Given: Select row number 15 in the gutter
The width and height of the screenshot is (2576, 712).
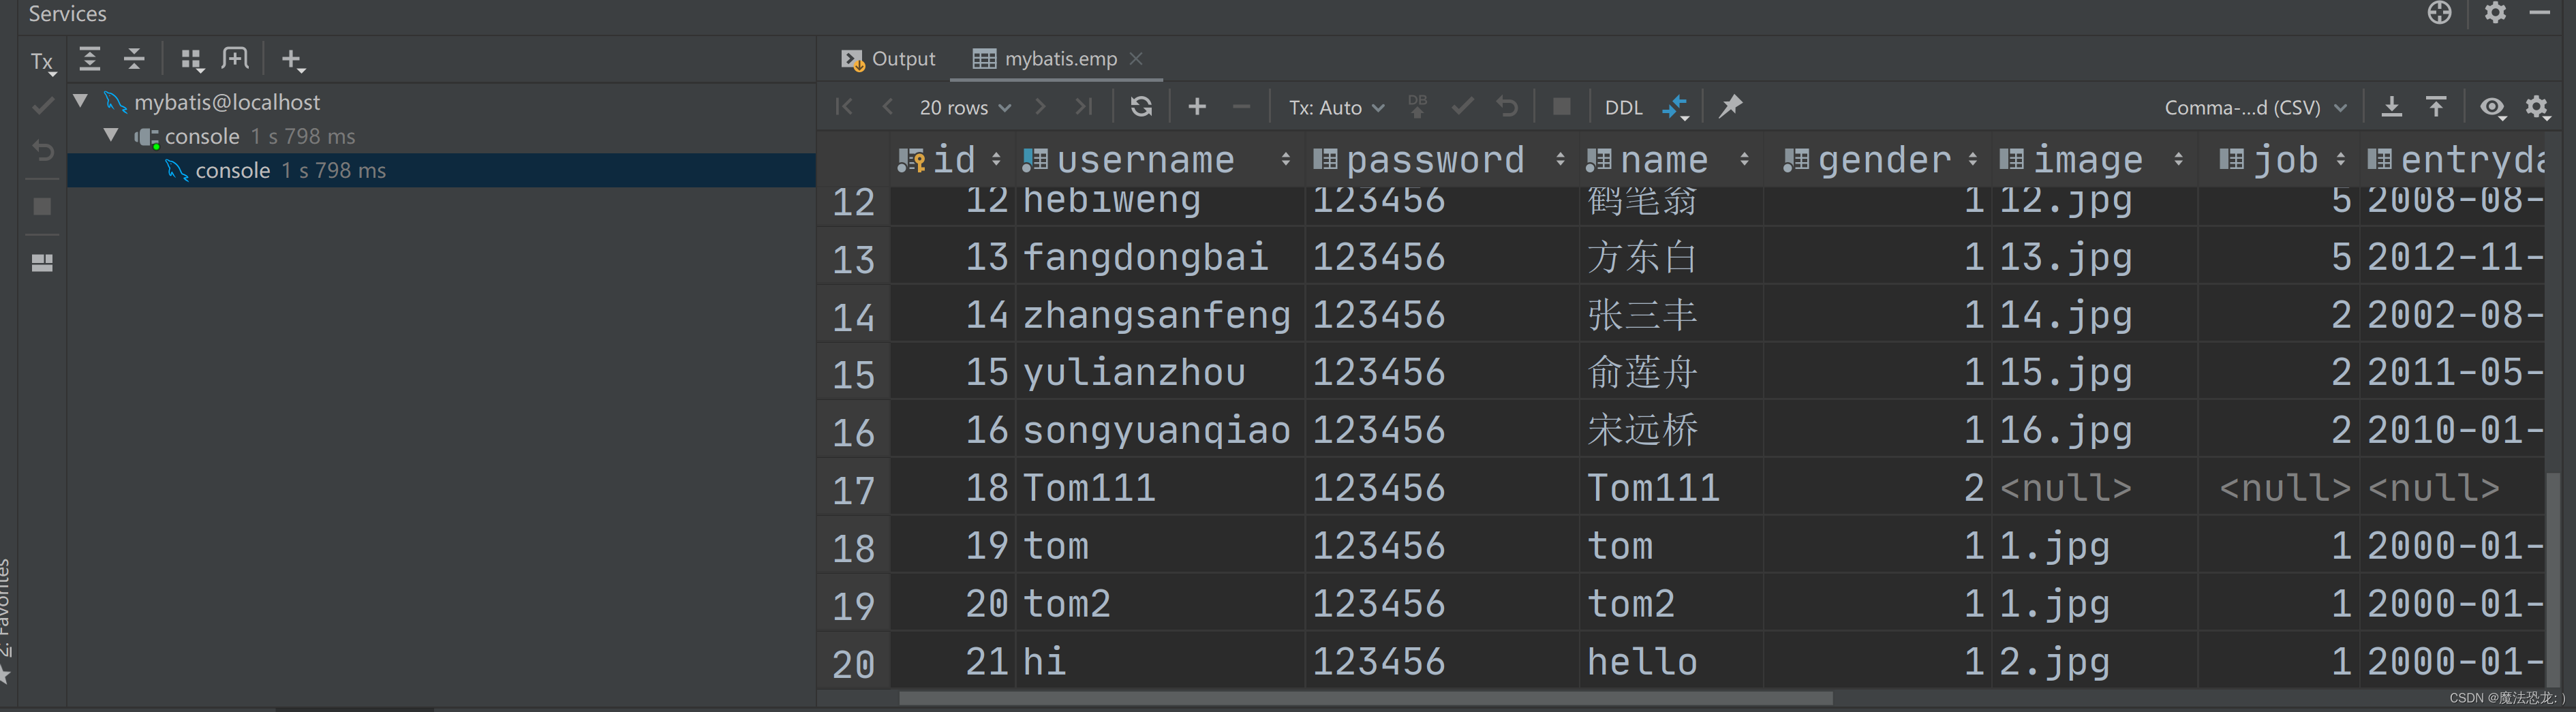Looking at the screenshot, I should pos(854,374).
